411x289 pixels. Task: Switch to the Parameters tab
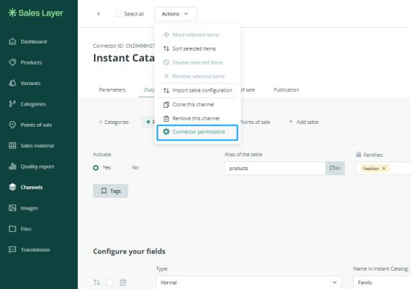pos(112,90)
